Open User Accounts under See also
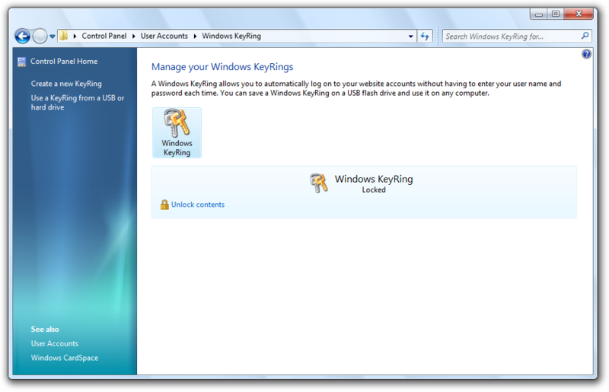This screenshot has height=392, width=609. click(x=55, y=343)
